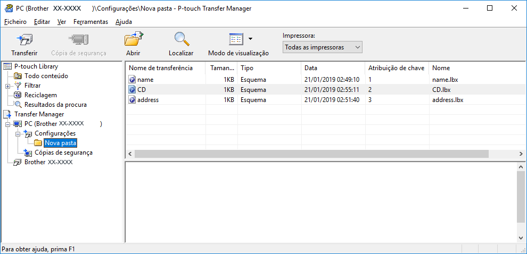Sort by Nome de transferência column
527x254 pixels.
165,68
